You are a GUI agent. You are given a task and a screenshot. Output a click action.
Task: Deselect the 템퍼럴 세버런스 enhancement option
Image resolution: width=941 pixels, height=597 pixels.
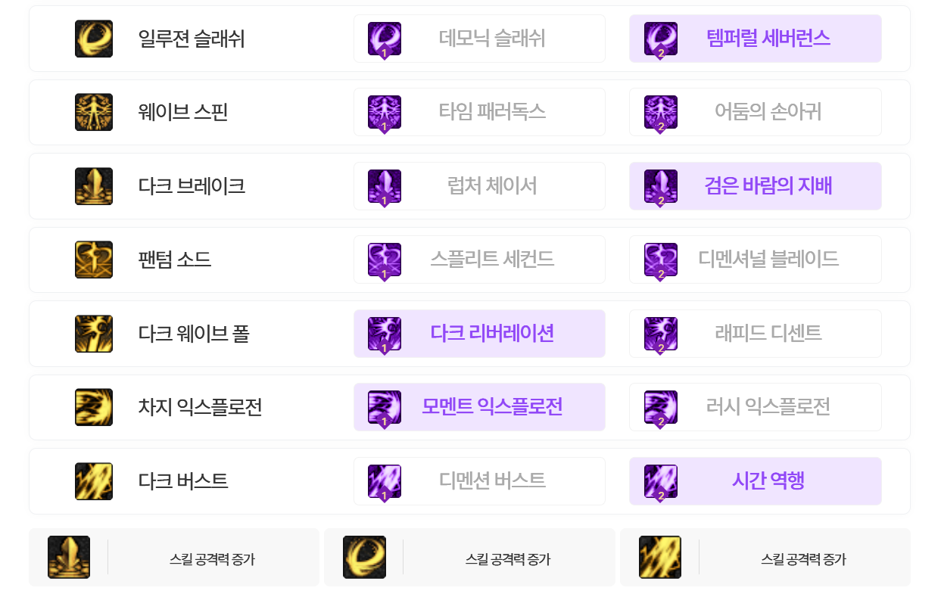point(755,39)
